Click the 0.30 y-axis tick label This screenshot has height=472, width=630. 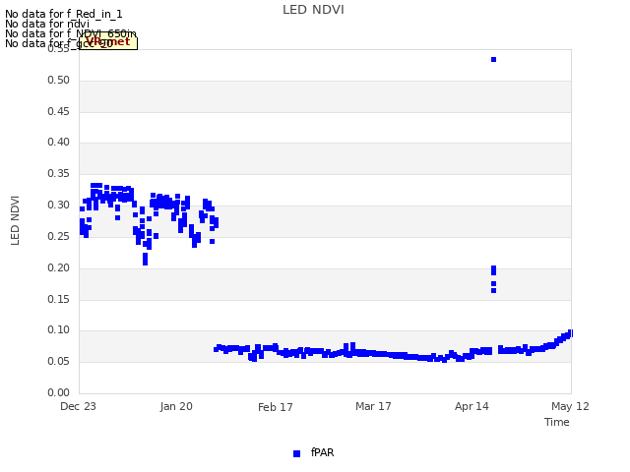[59, 205]
